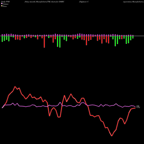
Task: Click the 'Volume' legend label
Action: pyautogui.click(x=5, y=4)
